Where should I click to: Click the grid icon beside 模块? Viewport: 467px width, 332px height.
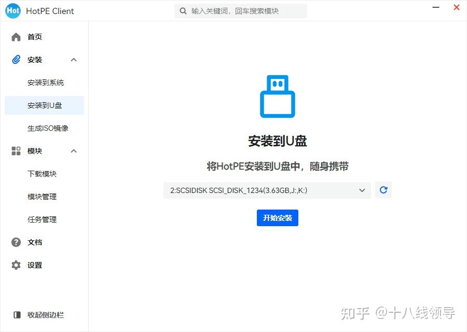click(x=16, y=151)
